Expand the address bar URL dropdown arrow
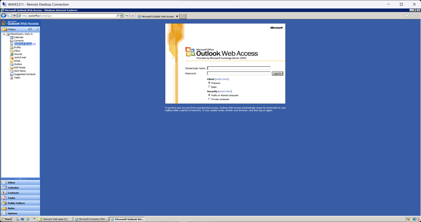The width and height of the screenshot is (421, 222). (x=121, y=16)
